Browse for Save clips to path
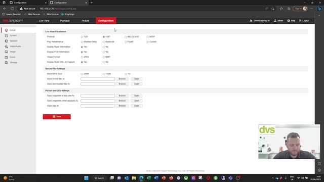Image resolution: width=324 pixels, height=182 pixels. coord(122,106)
